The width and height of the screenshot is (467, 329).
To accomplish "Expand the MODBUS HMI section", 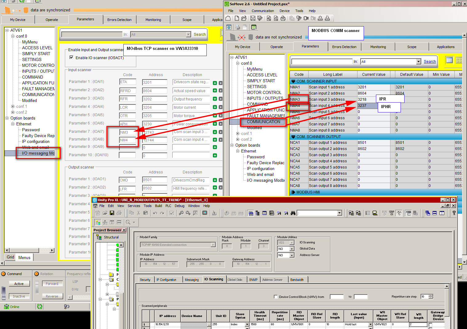I will click(x=293, y=192).
